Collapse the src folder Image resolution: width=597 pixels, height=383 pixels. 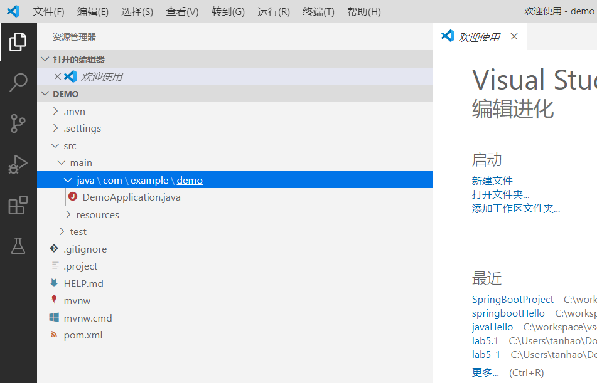pos(55,145)
